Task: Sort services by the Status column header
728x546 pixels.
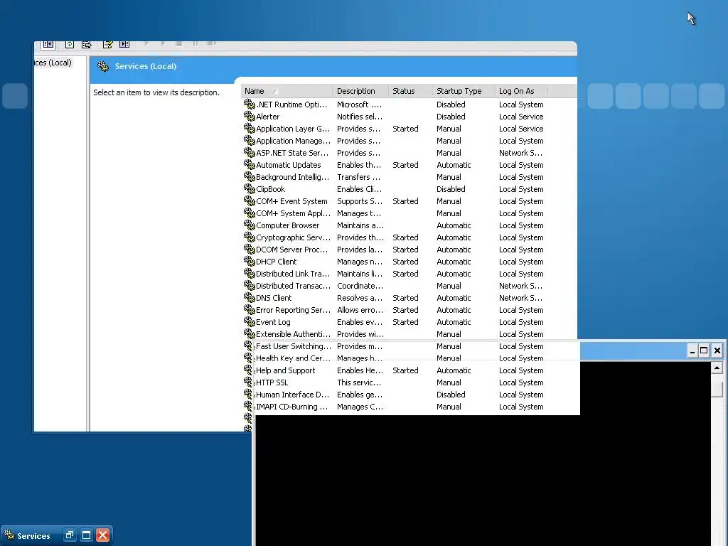Action: click(x=410, y=91)
